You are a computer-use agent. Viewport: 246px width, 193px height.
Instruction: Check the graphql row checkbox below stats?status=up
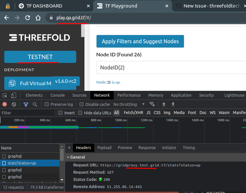pos(4,170)
